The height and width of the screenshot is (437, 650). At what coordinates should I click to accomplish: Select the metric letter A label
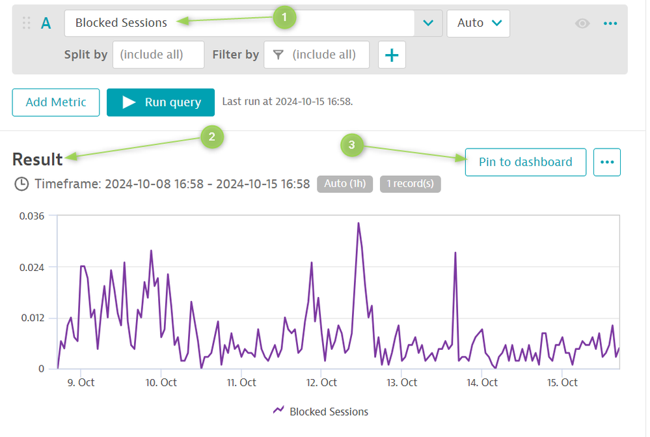pos(46,23)
